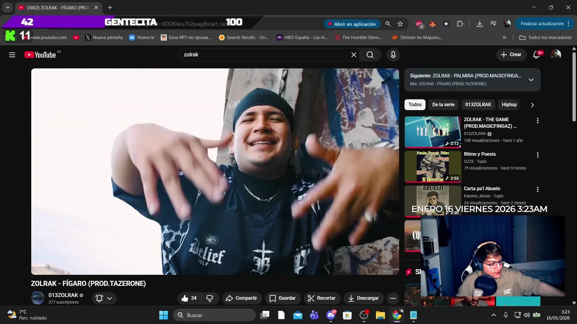The width and height of the screenshot is (577, 324).
Task: Select the De la serie chip
Action: click(x=443, y=105)
